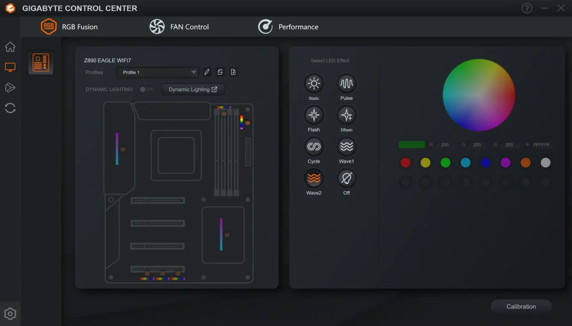Open the home icon in the left sidebar
The image size is (572, 326).
(x=10, y=47)
